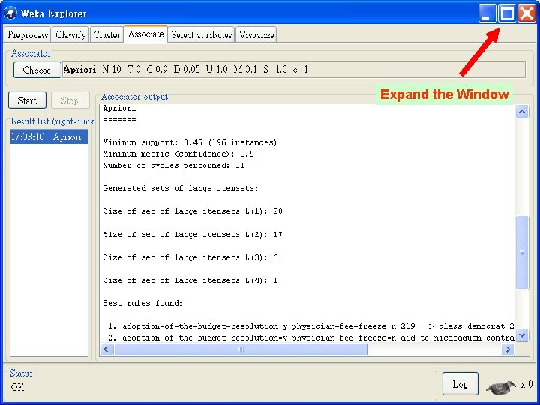Click the 'Best rules found:' line
540x405 pixels.
142,303
